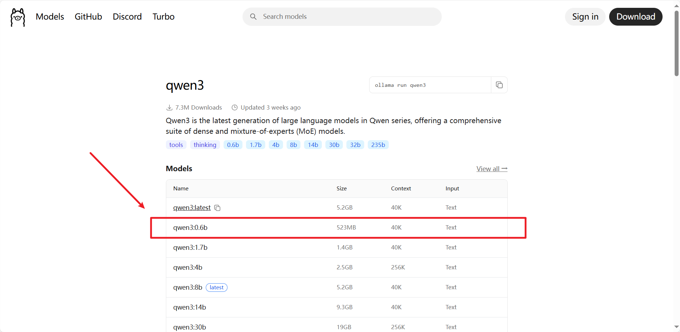Open the Discord navigation link
Viewport: 680px width, 332px height.
click(x=127, y=17)
